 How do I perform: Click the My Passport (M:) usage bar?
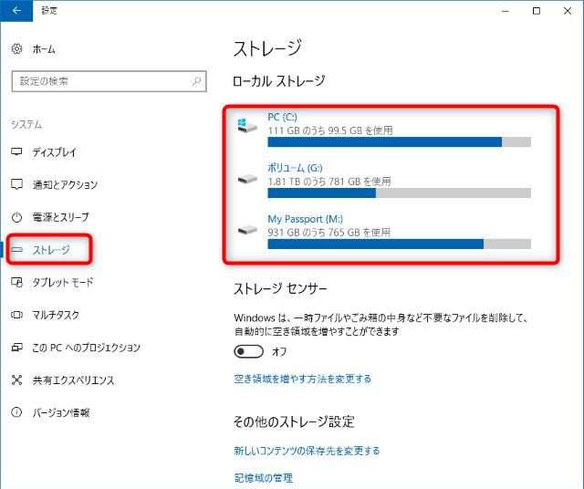(400, 244)
